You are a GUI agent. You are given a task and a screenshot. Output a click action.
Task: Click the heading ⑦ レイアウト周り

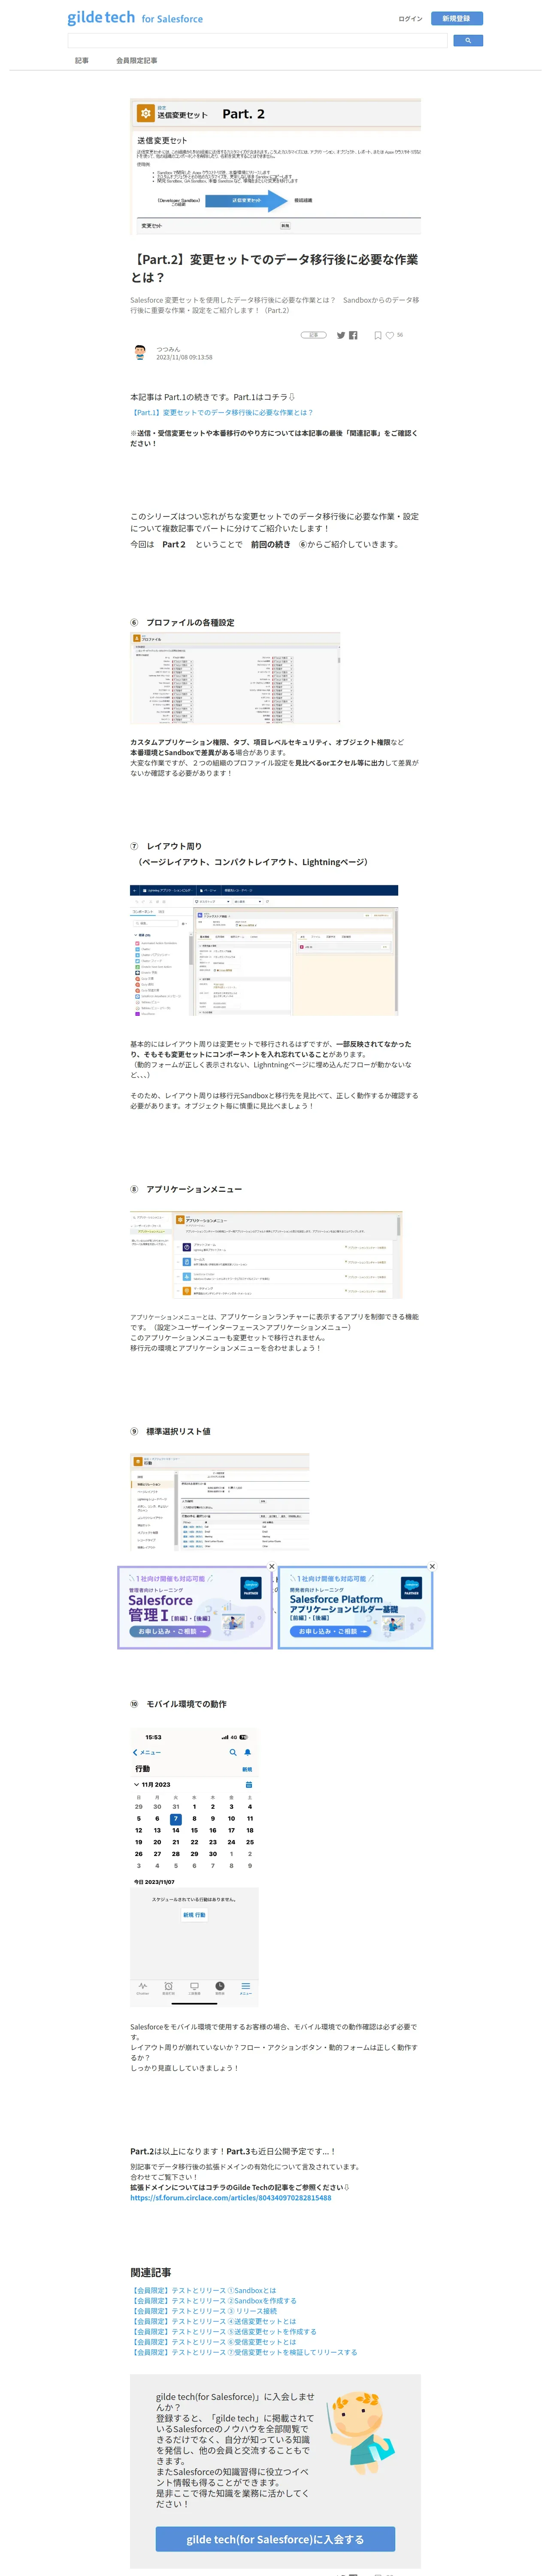coord(166,846)
